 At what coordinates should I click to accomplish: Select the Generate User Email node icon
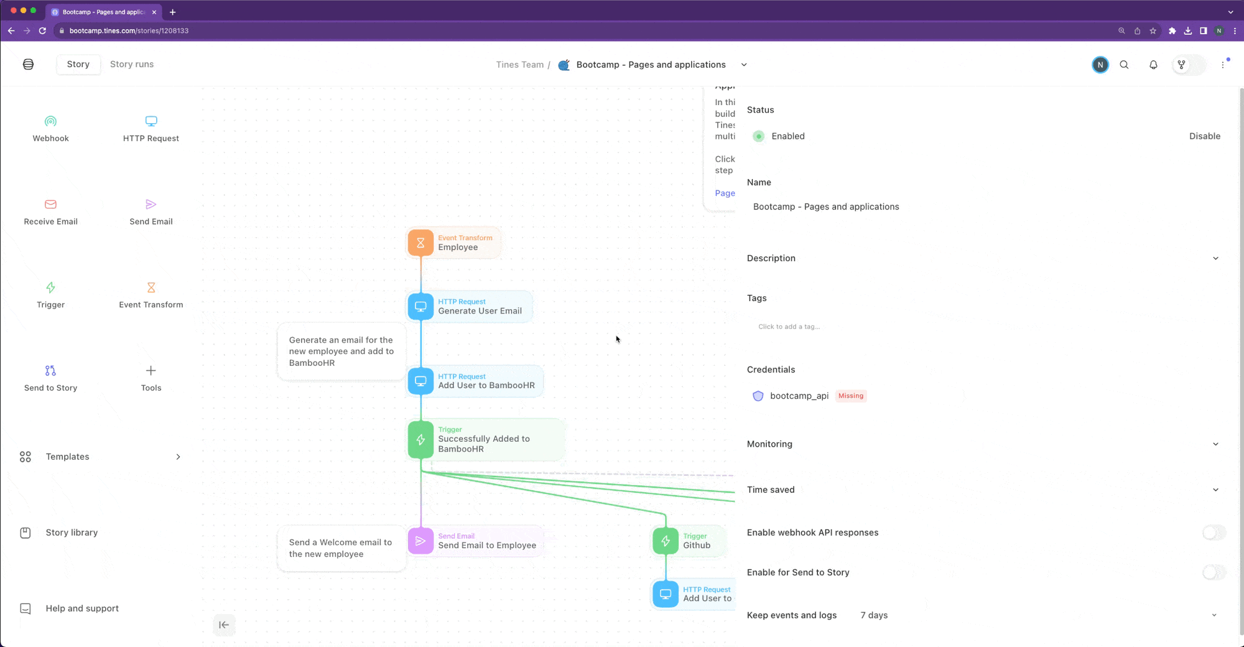[420, 307]
